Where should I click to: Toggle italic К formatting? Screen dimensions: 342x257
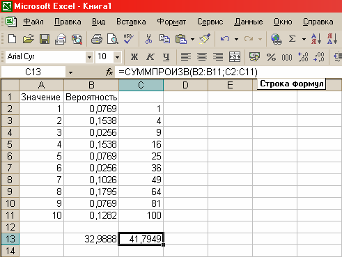pos(150,56)
